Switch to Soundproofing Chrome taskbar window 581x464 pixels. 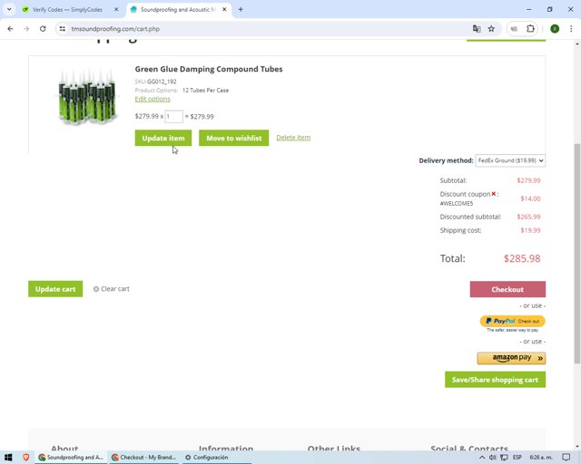coord(72,458)
